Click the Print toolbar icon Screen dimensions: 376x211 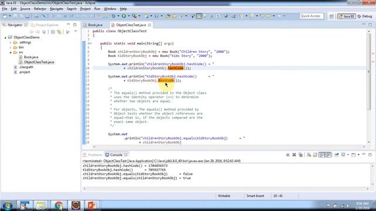coord(28,16)
